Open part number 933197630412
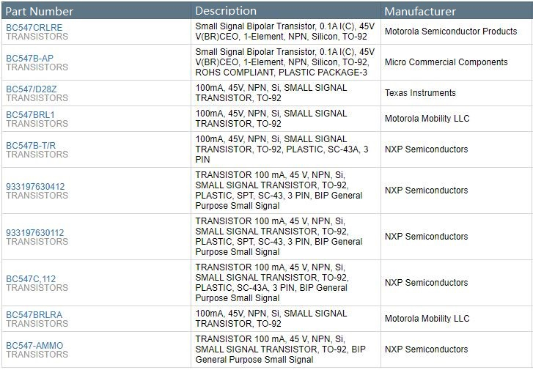 pyautogui.click(x=35, y=187)
